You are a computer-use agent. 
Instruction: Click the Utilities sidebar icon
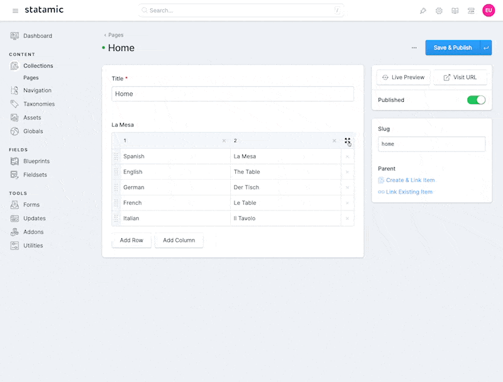tap(14, 246)
